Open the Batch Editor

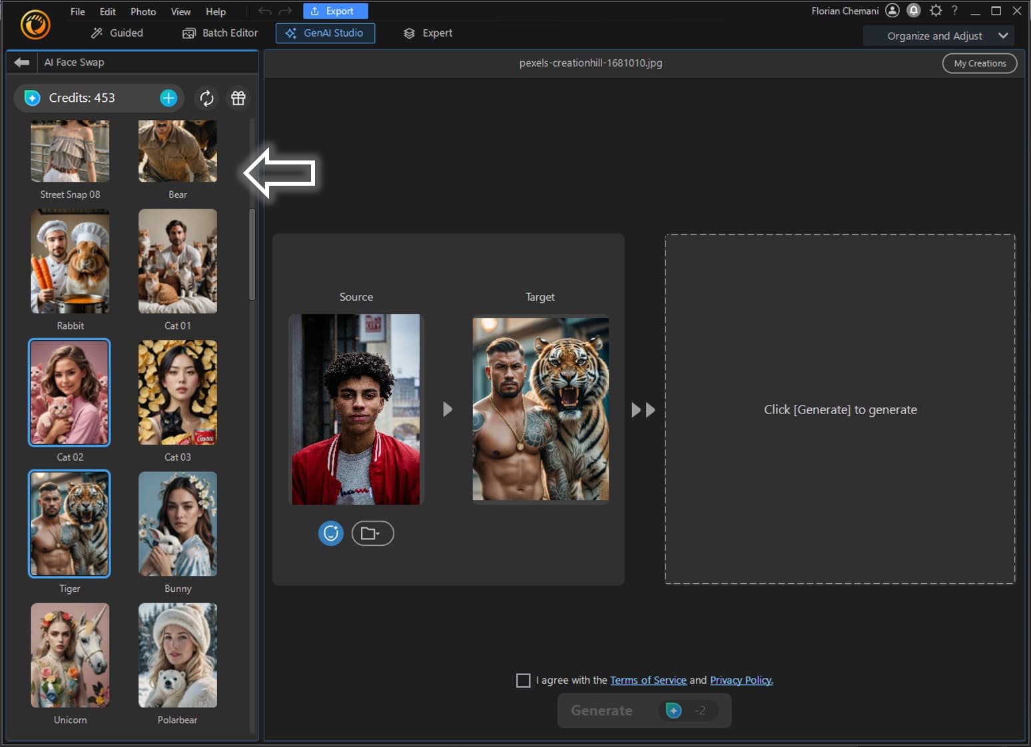[x=220, y=33]
